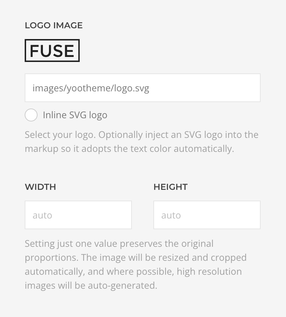Click the word 'logo.svg' in path field
The height and width of the screenshot is (317, 286).
pyautogui.click(x=132, y=88)
